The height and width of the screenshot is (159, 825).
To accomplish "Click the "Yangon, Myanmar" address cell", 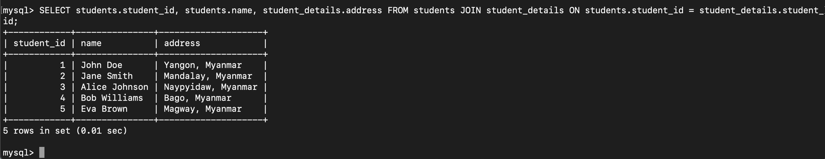I will (x=203, y=65).
